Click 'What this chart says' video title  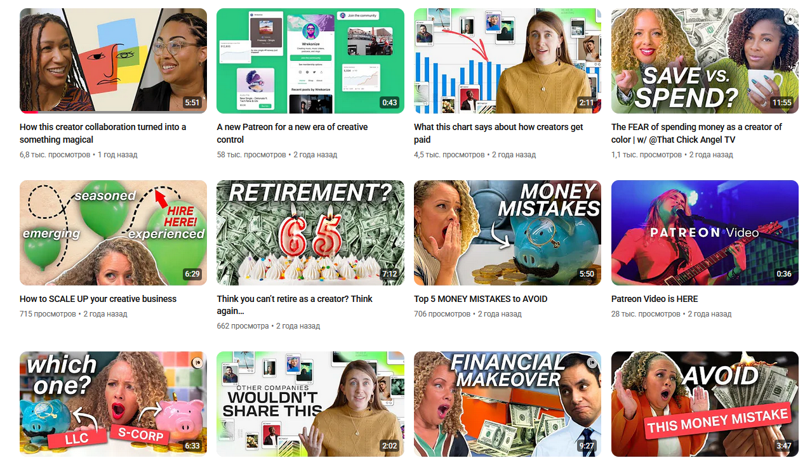[x=498, y=133]
